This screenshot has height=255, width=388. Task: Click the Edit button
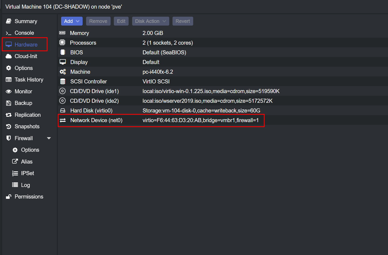click(121, 21)
